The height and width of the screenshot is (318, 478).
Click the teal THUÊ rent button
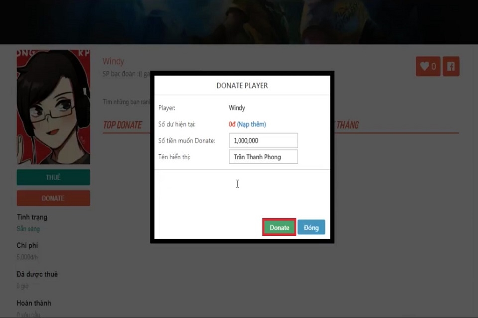coord(53,177)
